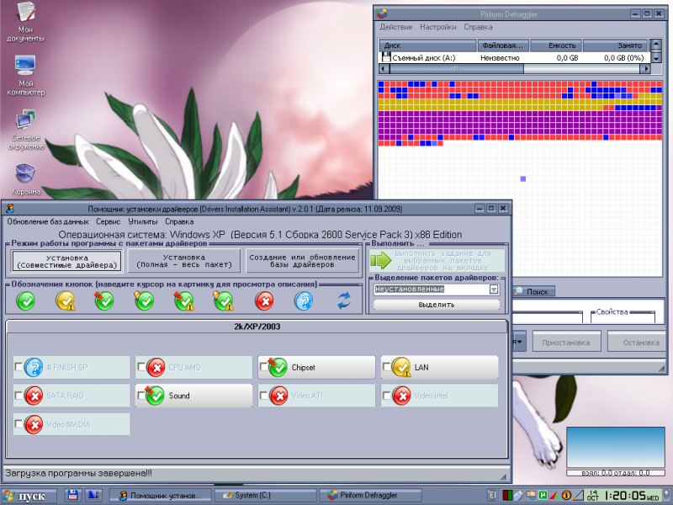The width and height of the screenshot is (673, 505).
Task: Expand the неустановленные driver selection dropdown
Action: pos(494,289)
